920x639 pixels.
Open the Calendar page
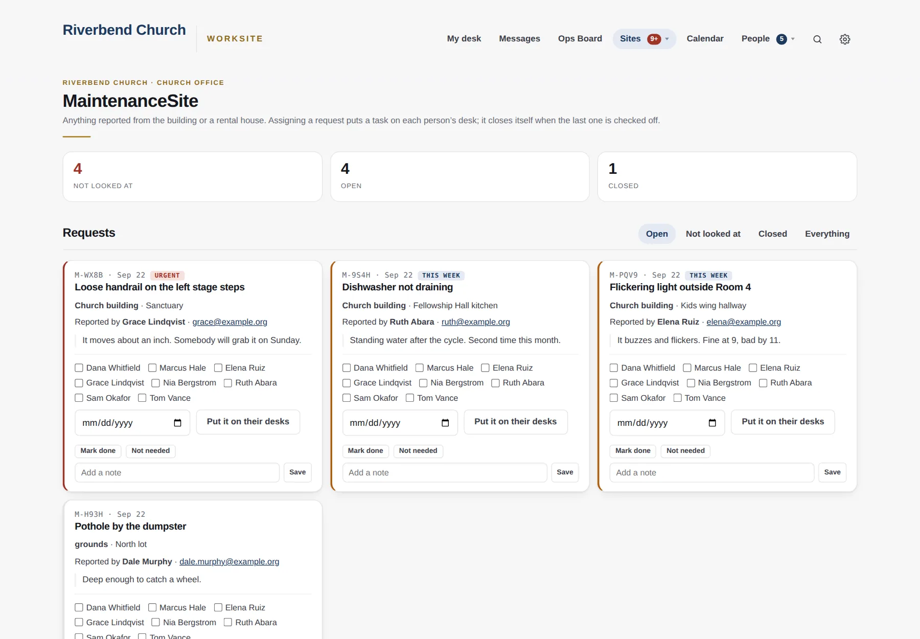pyautogui.click(x=705, y=39)
